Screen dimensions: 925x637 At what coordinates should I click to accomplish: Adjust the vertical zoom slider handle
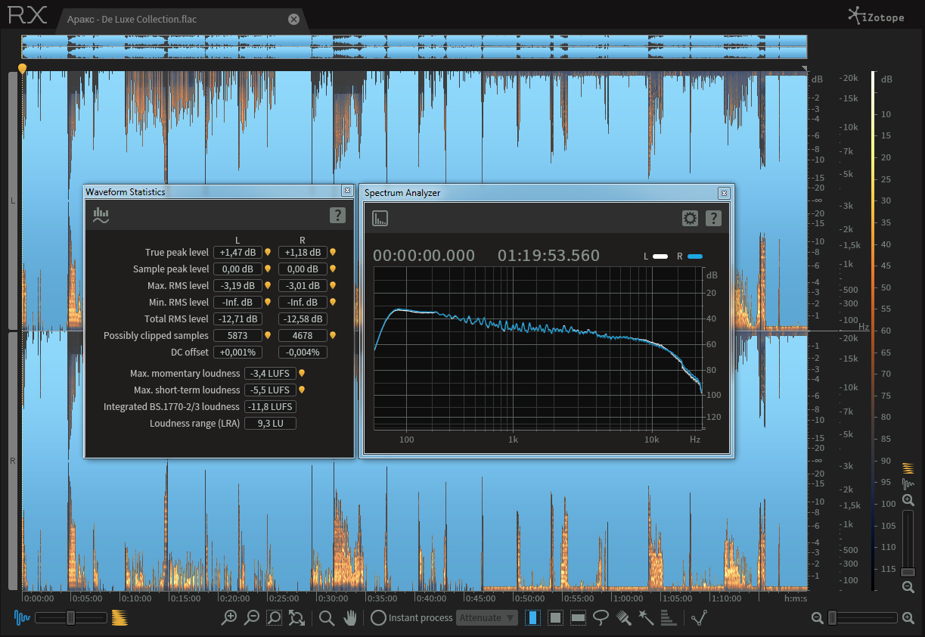point(908,572)
